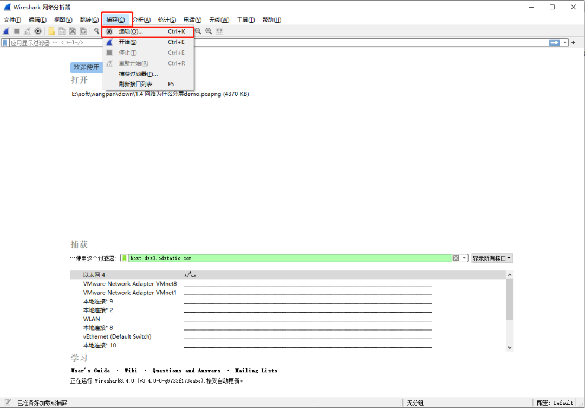
Task: Click the interface list scroll up arrow
Action: (510, 275)
